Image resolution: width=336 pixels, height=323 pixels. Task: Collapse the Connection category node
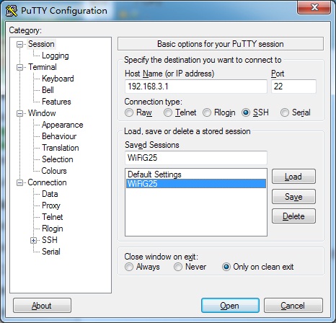19,183
